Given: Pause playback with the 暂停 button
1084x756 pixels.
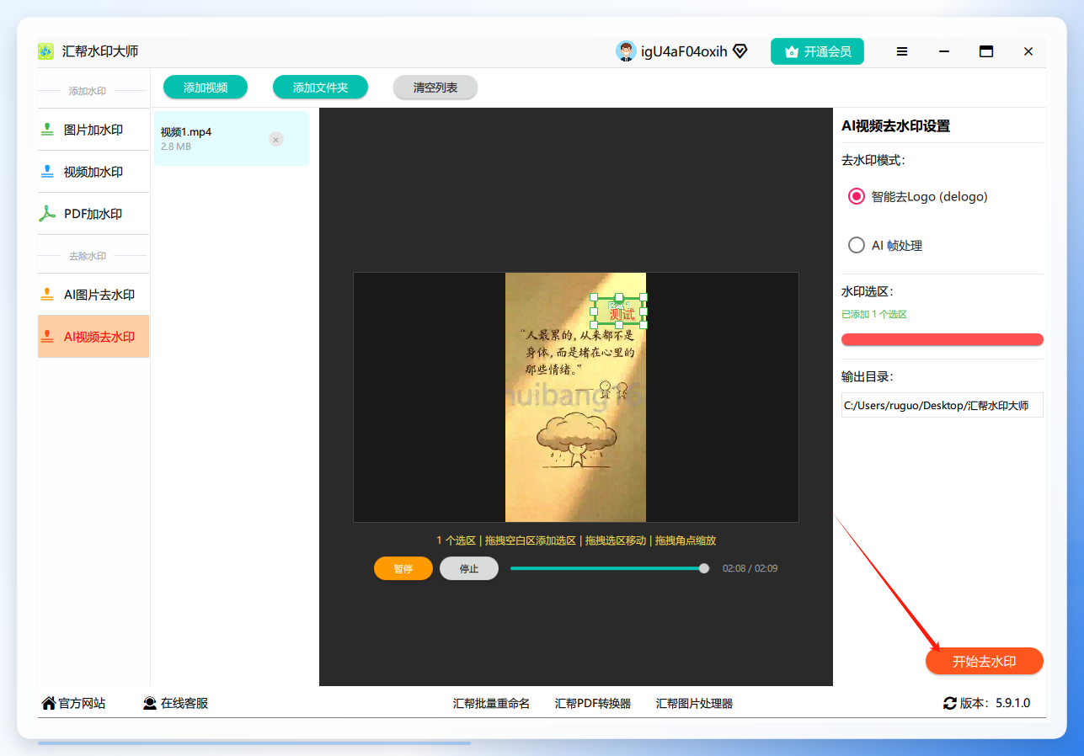Looking at the screenshot, I should pos(403,568).
